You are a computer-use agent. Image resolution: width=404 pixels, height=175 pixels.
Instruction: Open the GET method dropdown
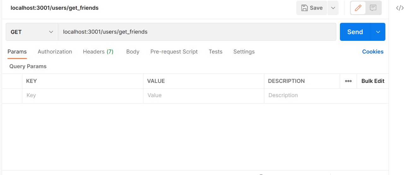[x=32, y=32]
